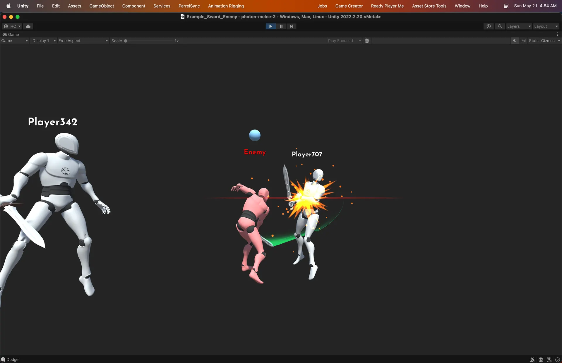This screenshot has height=363, width=562.
Task: Open the Component menu
Action: (134, 6)
